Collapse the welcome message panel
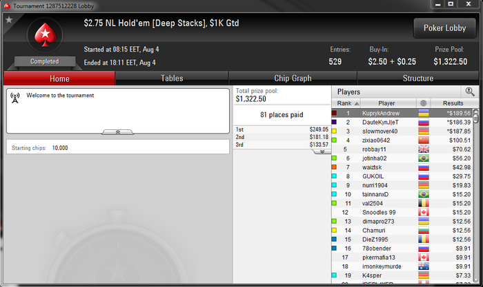The image size is (483, 287). 118,132
